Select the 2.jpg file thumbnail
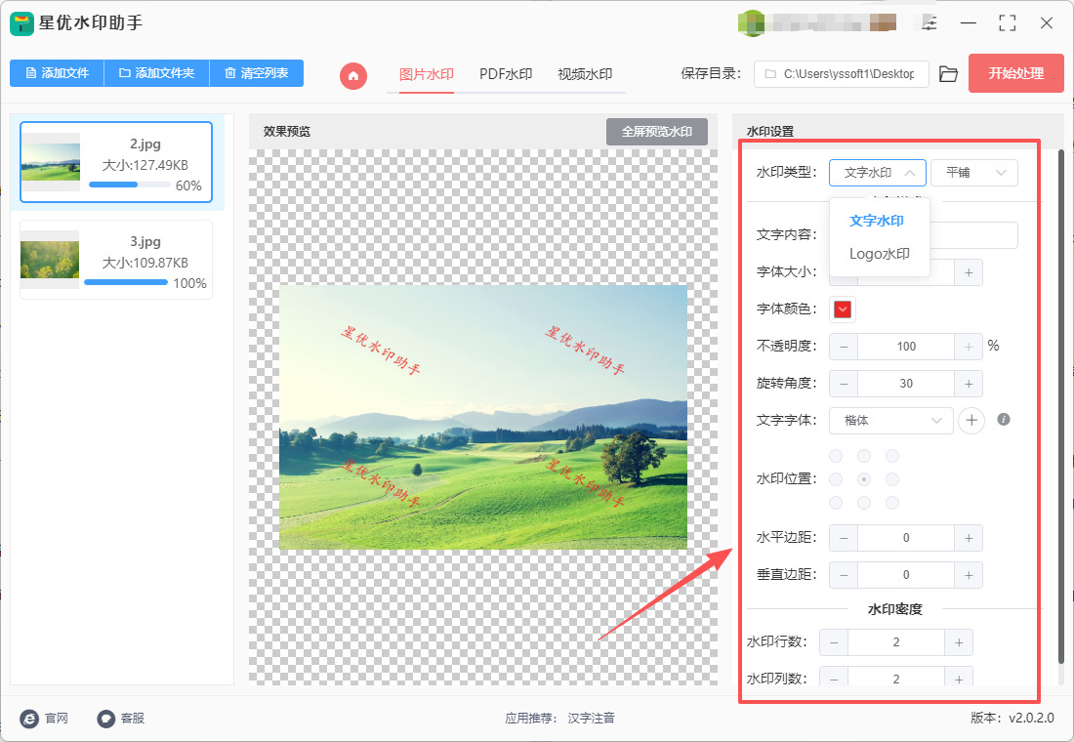This screenshot has height=742, width=1074. coord(51,162)
